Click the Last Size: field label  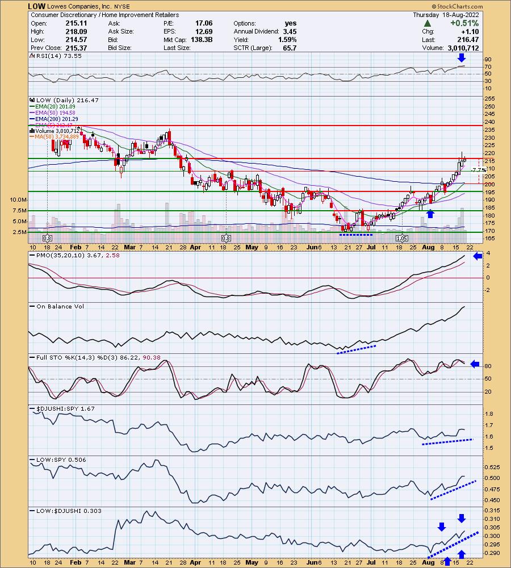tap(177, 48)
